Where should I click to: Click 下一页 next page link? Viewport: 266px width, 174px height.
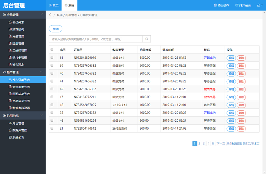click(x=221, y=144)
